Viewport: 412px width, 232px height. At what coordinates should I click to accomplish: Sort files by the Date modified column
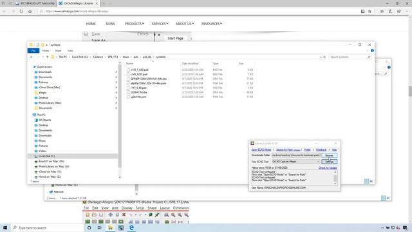click(x=190, y=63)
